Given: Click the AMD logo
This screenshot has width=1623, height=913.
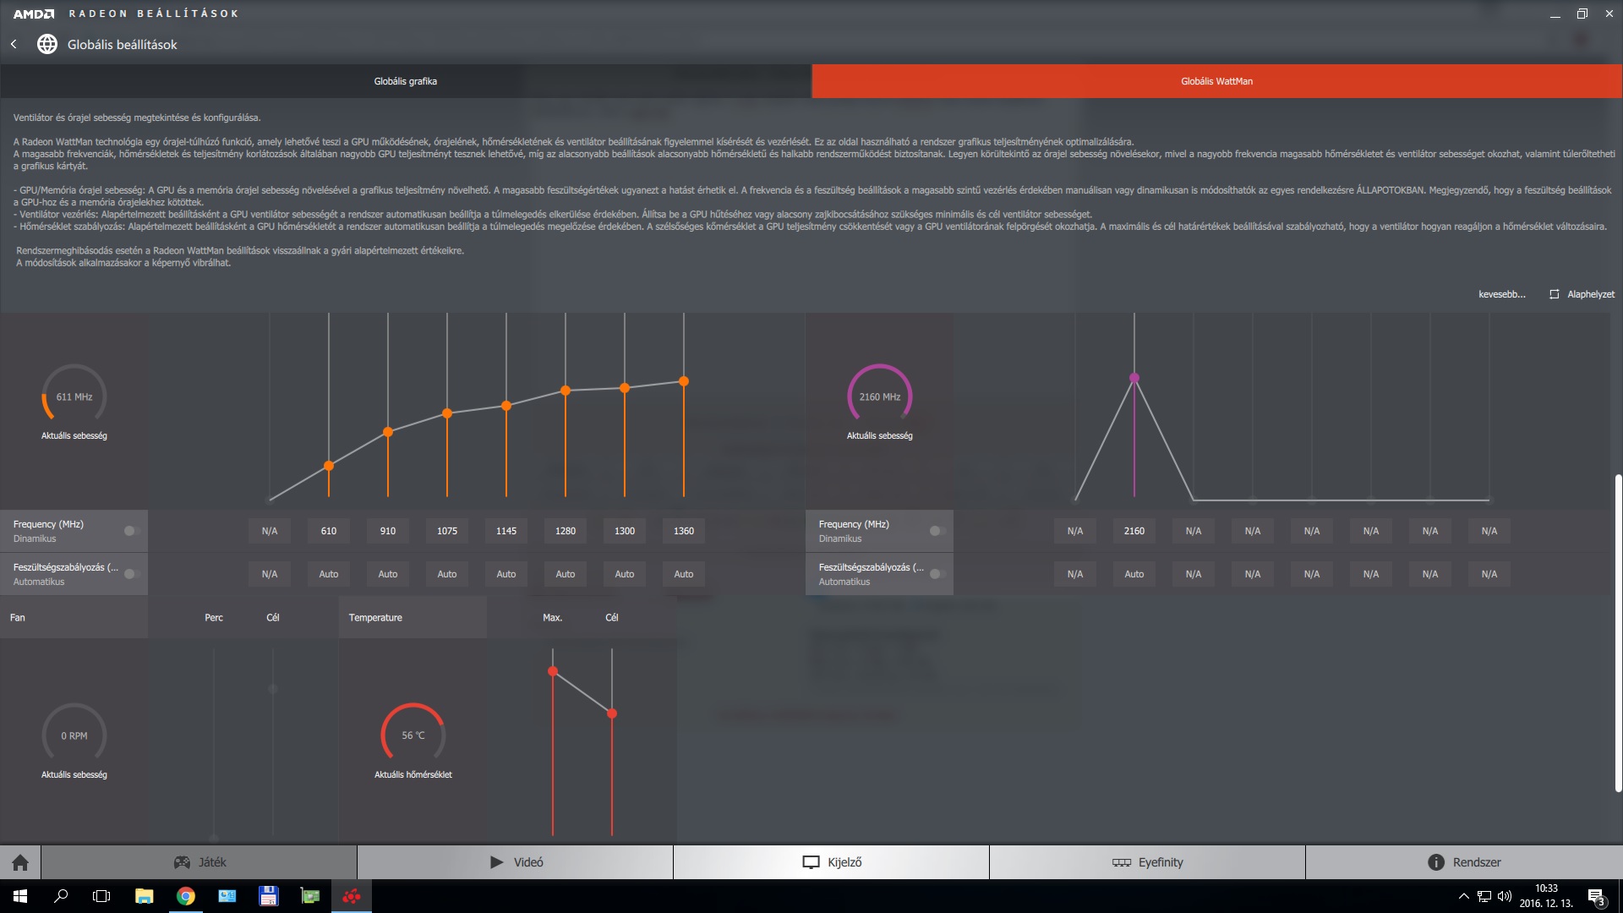Looking at the screenshot, I should [34, 14].
